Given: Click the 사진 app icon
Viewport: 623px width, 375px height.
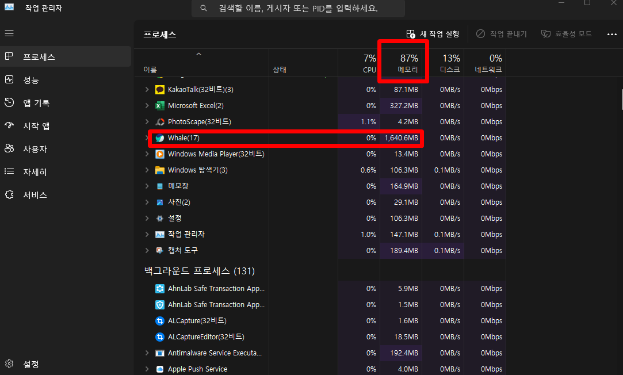Looking at the screenshot, I should [x=160, y=202].
